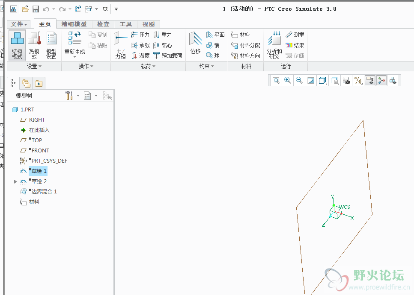This screenshot has width=414, height=295.
Task: Switch to model tree tab icon
Action: [x=13, y=83]
